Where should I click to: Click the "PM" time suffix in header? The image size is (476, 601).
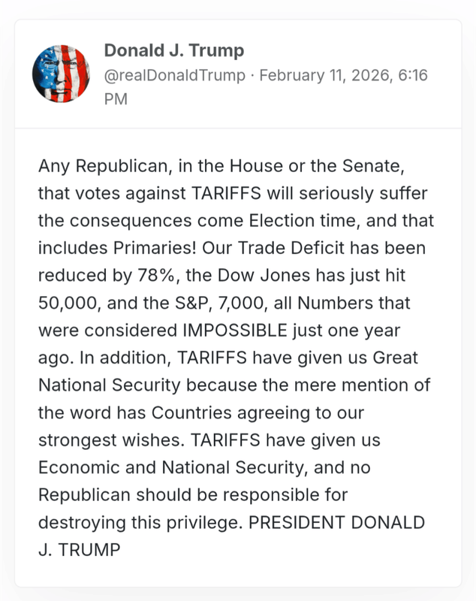click(x=116, y=98)
